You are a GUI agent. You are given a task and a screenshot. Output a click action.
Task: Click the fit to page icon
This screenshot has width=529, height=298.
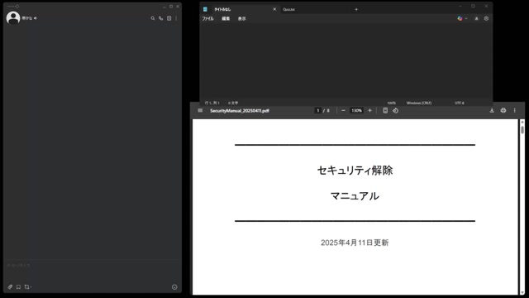click(x=385, y=110)
